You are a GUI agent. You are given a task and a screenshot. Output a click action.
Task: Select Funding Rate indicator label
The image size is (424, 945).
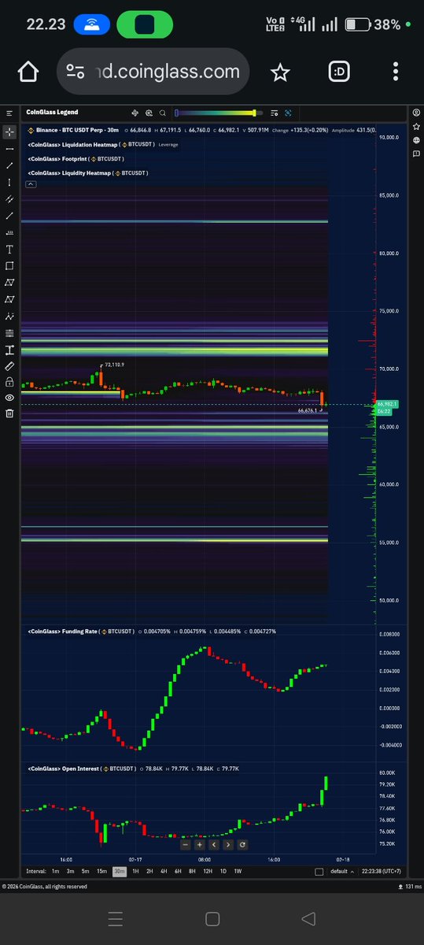tap(62, 631)
